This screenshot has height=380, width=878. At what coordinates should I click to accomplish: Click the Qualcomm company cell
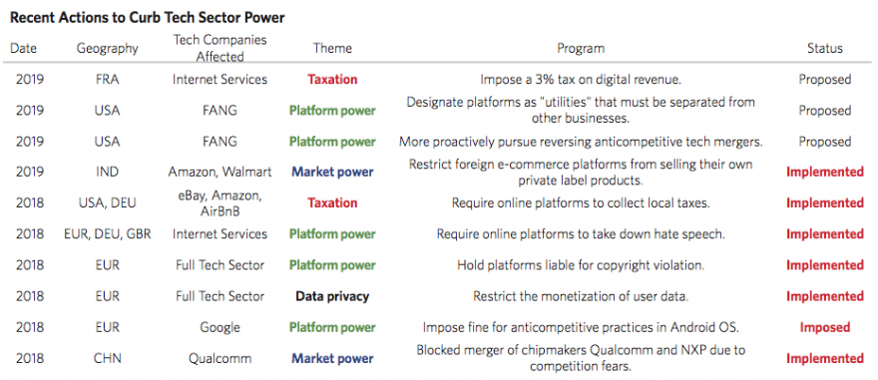(219, 359)
